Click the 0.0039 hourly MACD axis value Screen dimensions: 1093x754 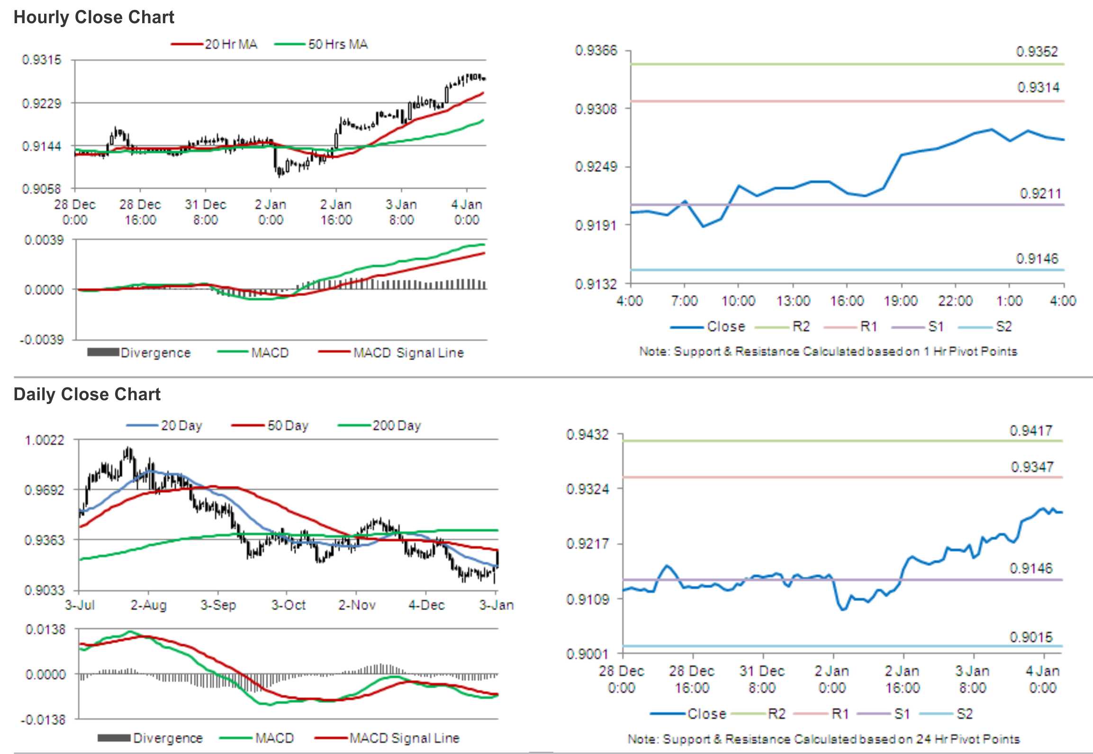(x=44, y=240)
